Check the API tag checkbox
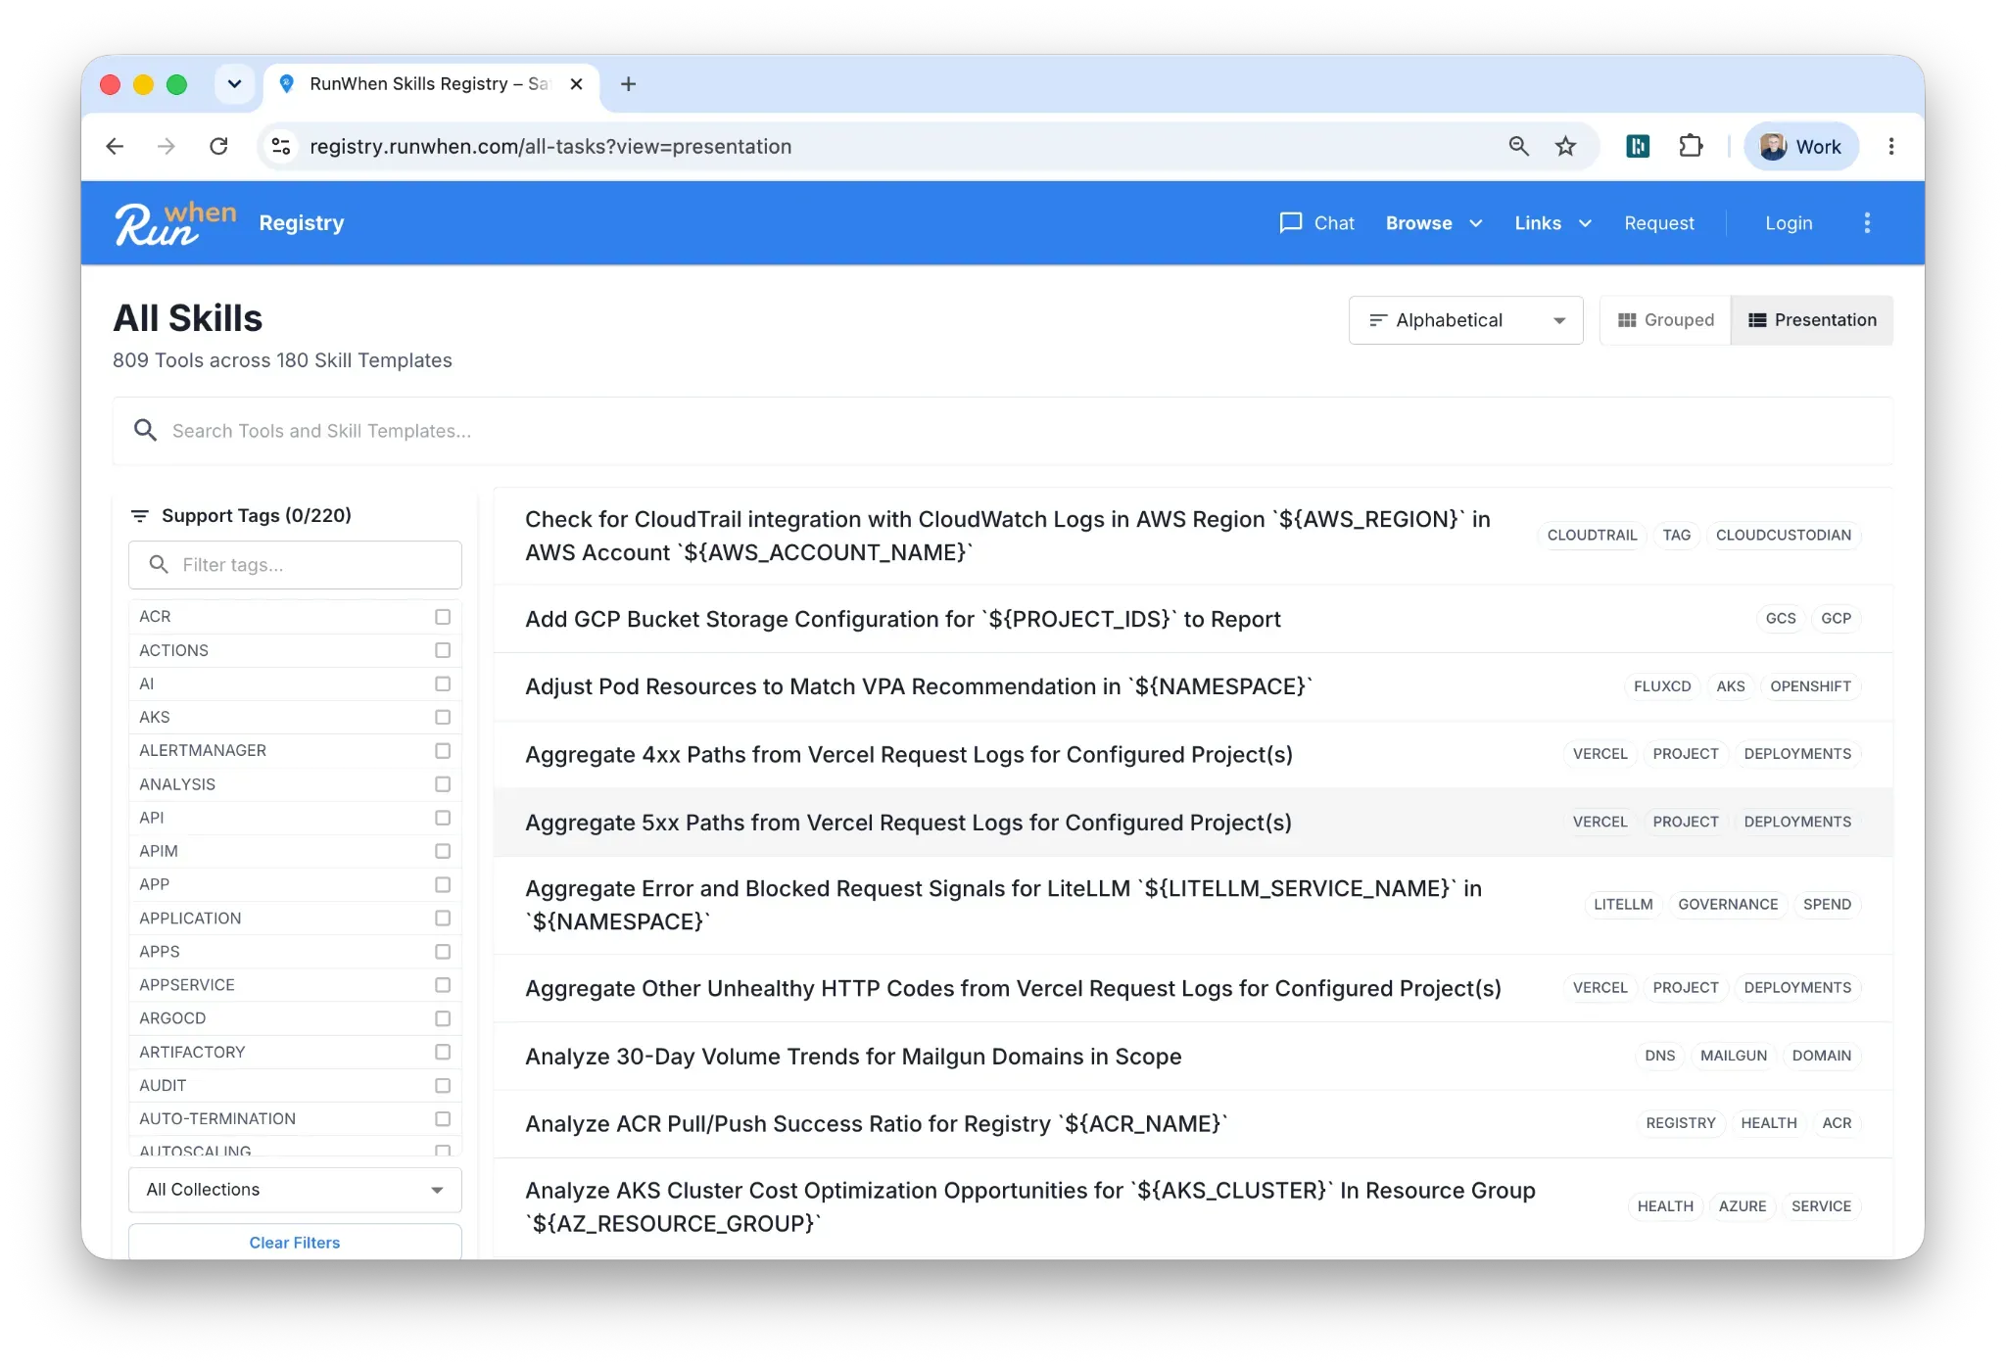Viewport: 2006px width, 1367px height. 443,818
